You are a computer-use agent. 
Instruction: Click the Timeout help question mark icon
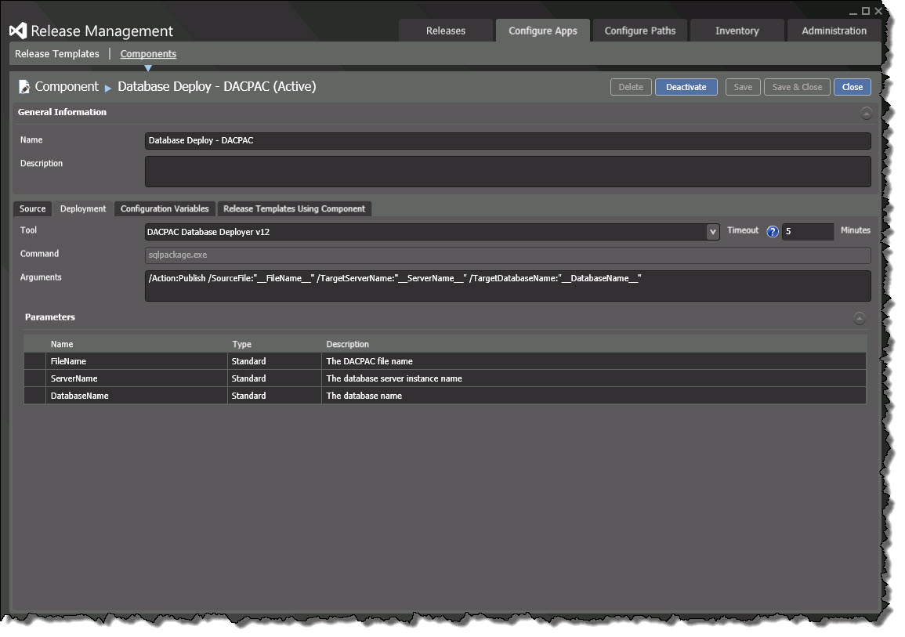click(x=773, y=232)
